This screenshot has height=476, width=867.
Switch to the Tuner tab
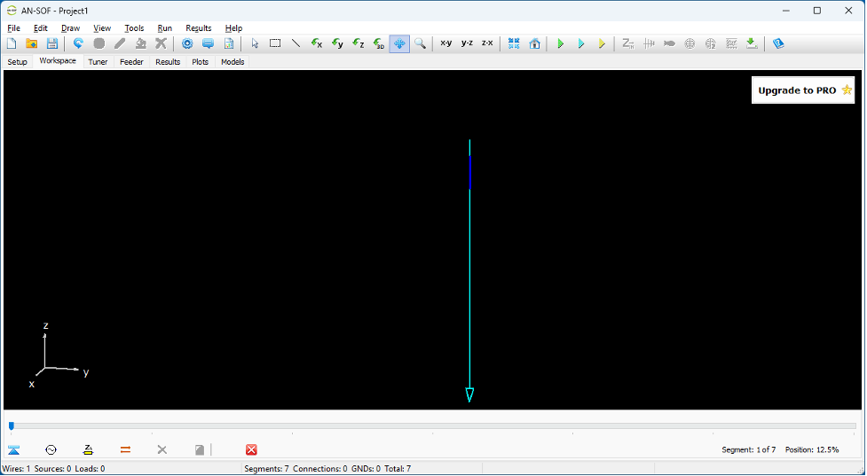click(98, 62)
